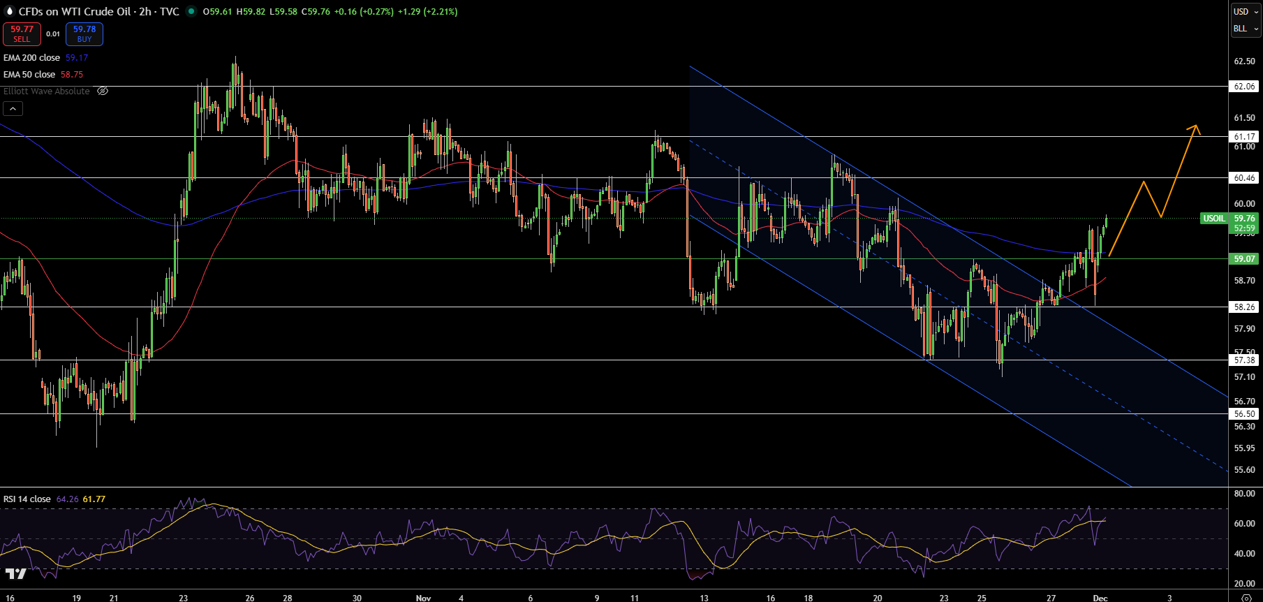Screen dimensions: 1263x602
Task: Click the Dec label on time axis
Action: [1100, 598]
